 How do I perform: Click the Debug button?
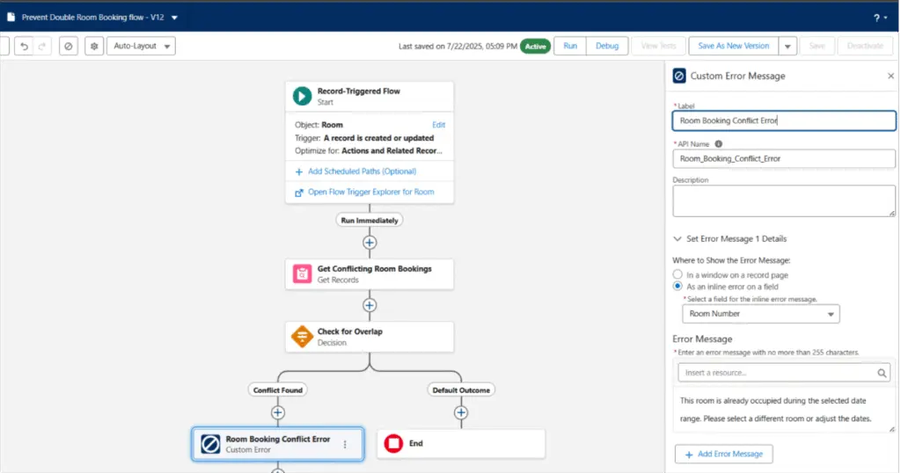click(607, 46)
